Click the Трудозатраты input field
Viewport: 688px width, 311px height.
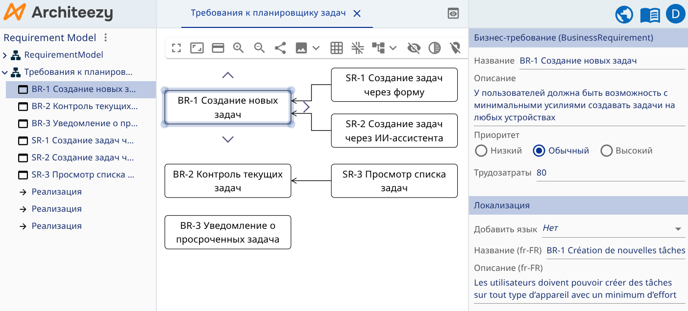610,173
